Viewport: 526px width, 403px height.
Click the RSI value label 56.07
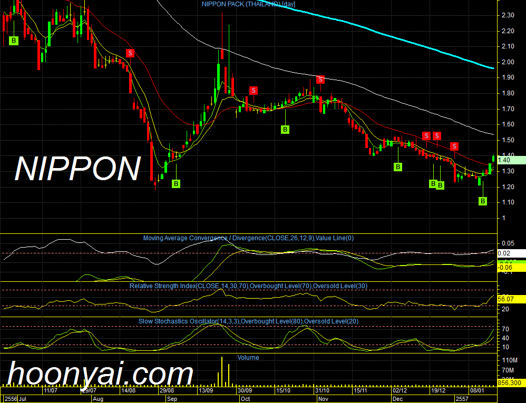511,299
